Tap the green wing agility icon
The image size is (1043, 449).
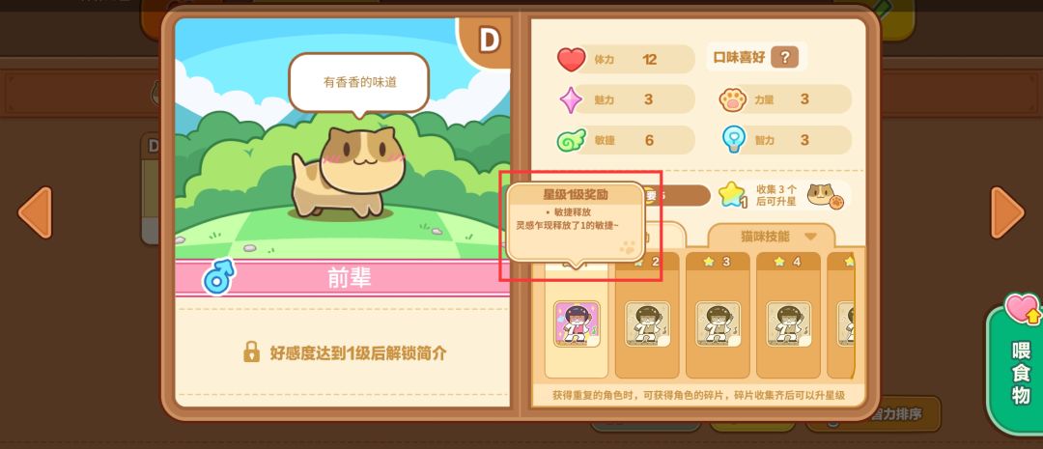[571, 140]
